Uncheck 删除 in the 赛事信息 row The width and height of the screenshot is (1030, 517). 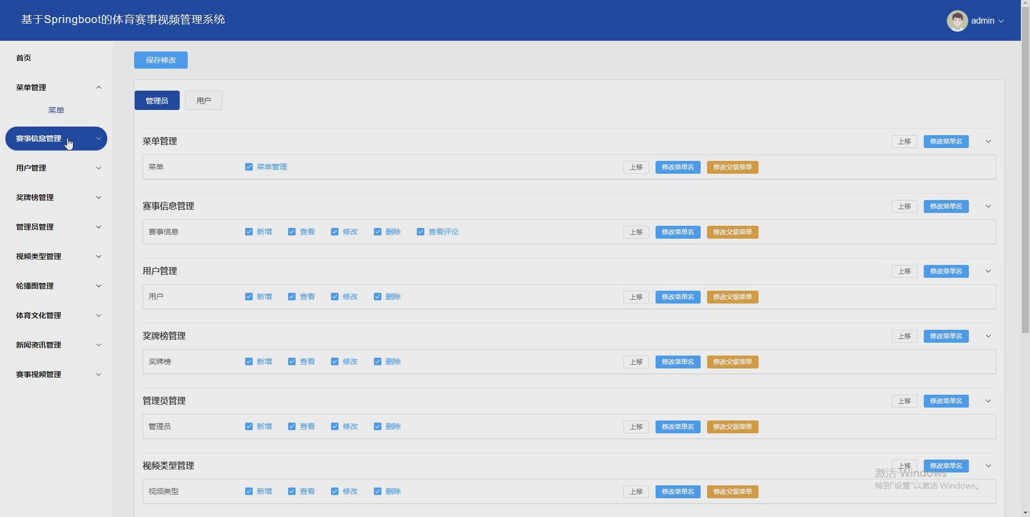click(x=378, y=232)
